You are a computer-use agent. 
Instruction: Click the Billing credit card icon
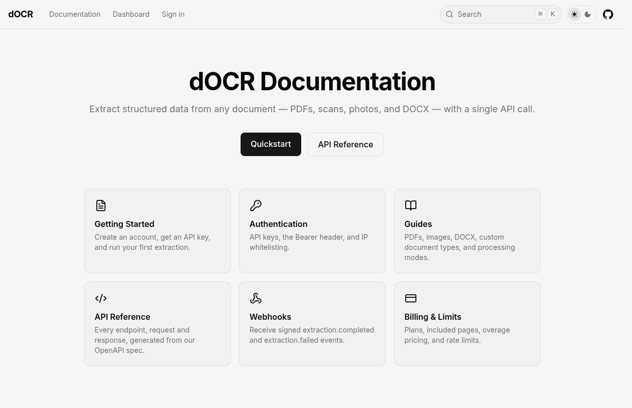pyautogui.click(x=411, y=298)
